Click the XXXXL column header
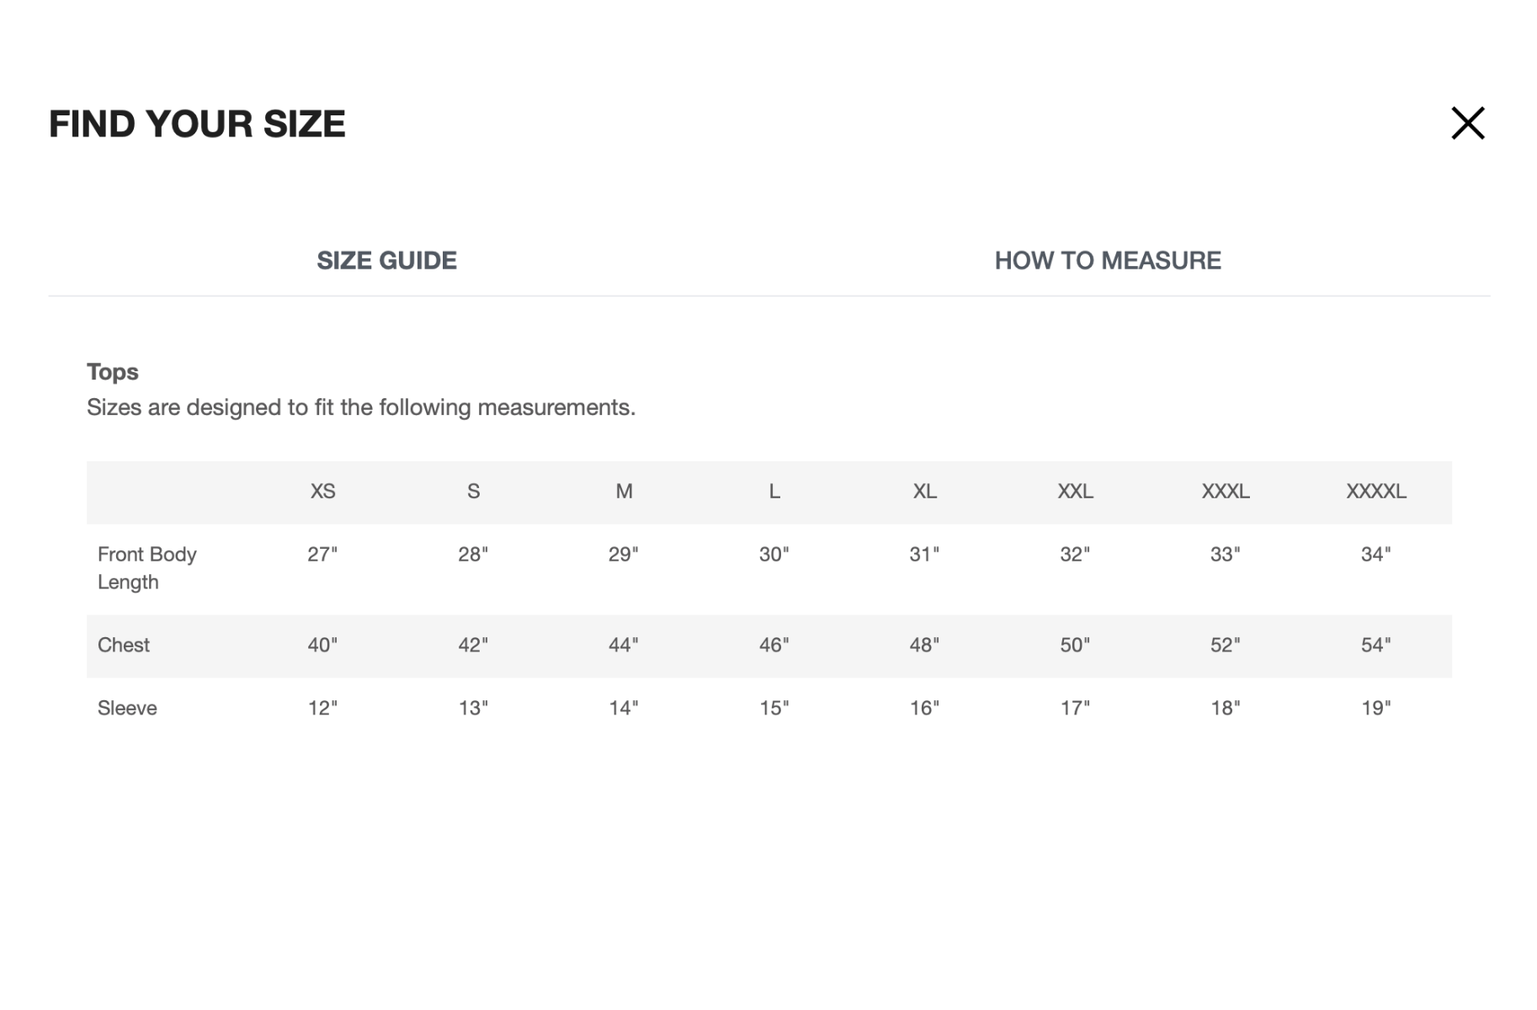The width and height of the screenshot is (1537, 1010). (1375, 492)
